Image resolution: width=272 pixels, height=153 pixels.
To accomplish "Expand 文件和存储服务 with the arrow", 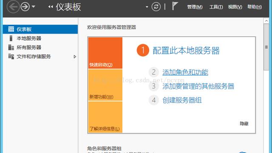I will [75, 57].
